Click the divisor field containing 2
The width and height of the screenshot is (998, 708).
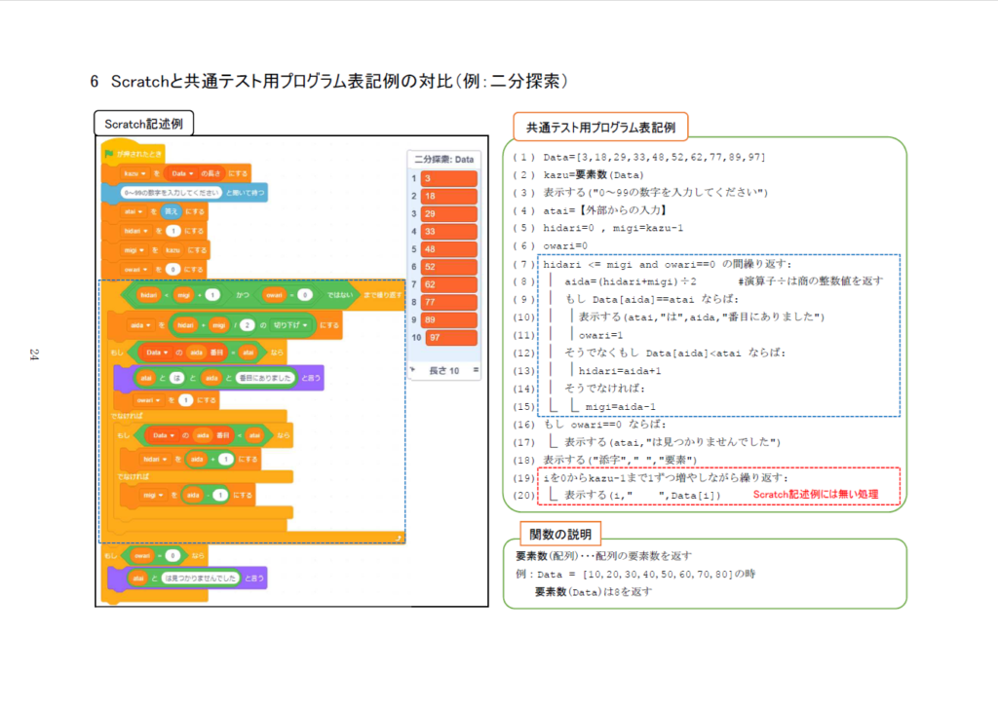(248, 324)
